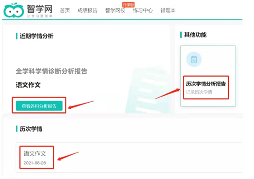
Task: Click the 历次学情 section heading
Action: (x=31, y=129)
